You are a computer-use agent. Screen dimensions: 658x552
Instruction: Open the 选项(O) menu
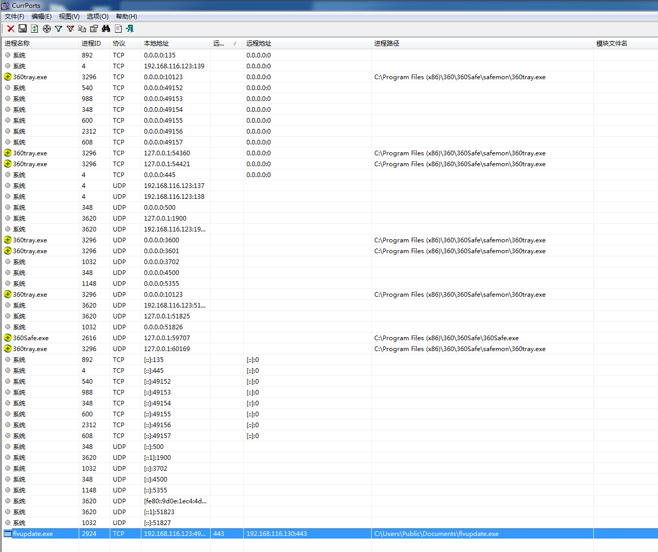(97, 17)
